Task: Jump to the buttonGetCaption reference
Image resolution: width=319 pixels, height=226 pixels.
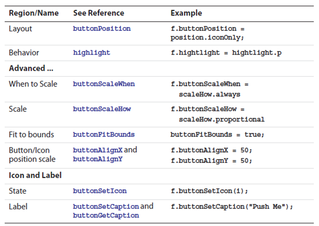Action: click(106, 216)
